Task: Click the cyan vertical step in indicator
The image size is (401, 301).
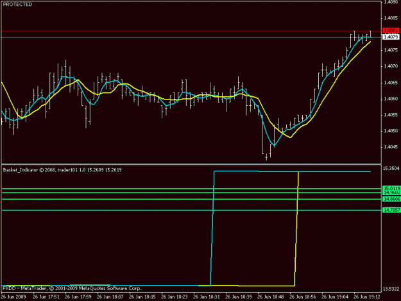Action: [212, 229]
